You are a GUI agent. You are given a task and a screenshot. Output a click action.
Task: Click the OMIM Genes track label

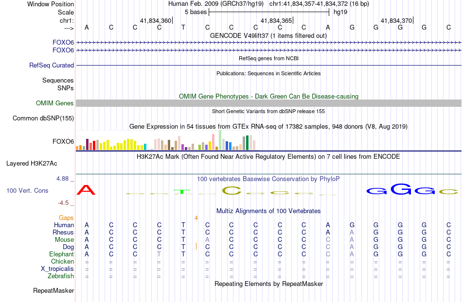tap(55, 103)
